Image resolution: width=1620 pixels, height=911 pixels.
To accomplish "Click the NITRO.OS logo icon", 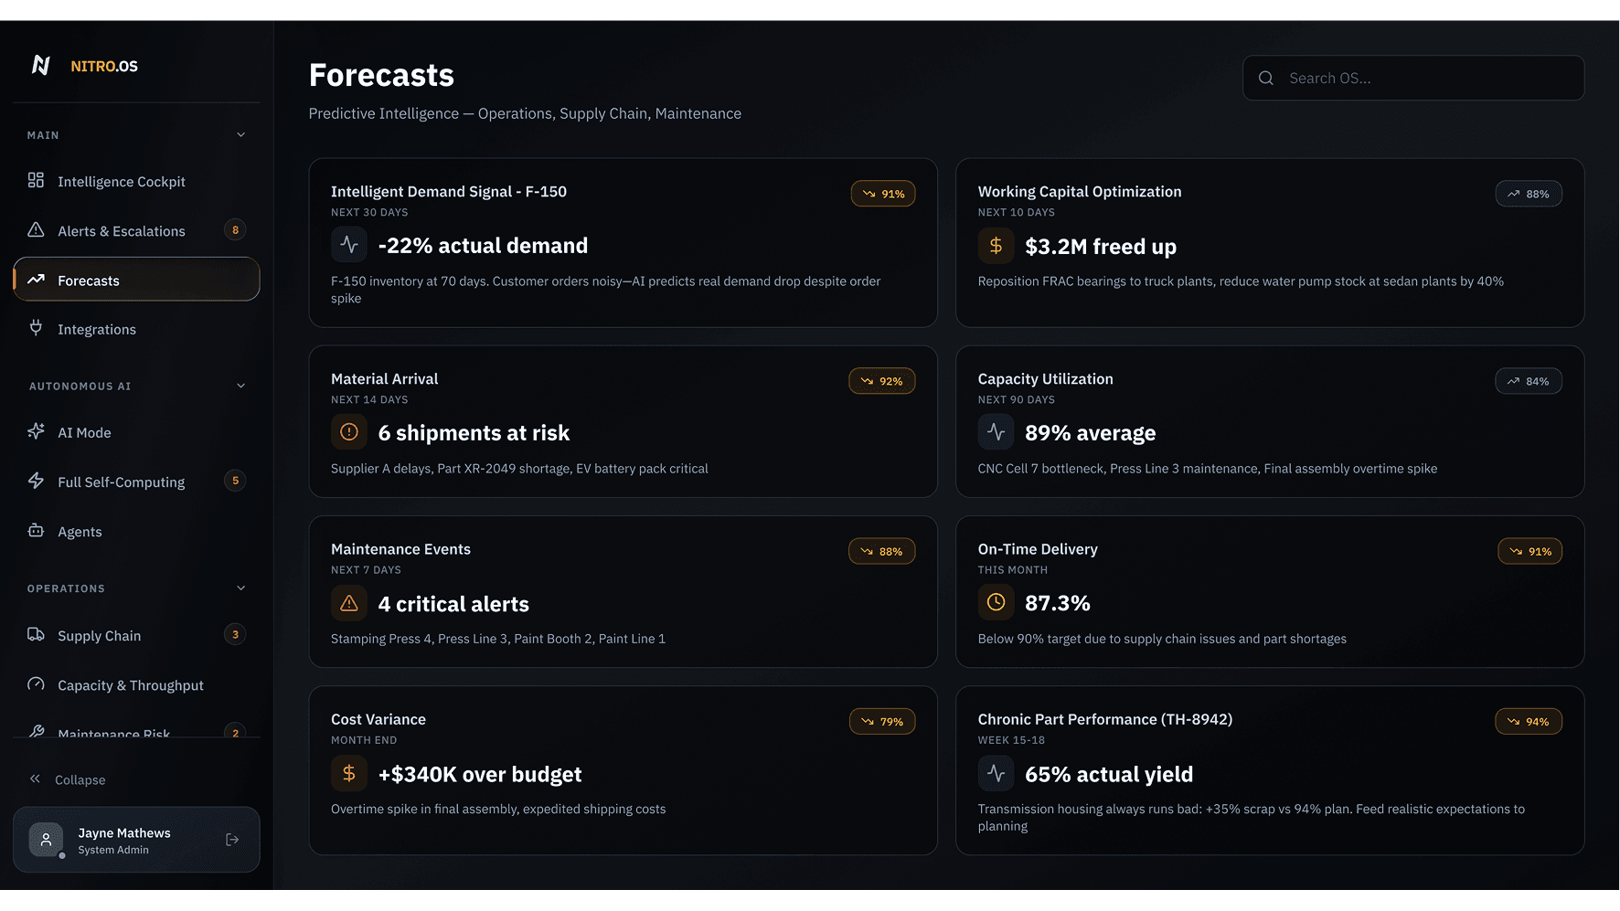I will pyautogui.click(x=41, y=65).
